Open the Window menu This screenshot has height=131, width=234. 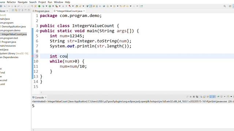click(58, 2)
